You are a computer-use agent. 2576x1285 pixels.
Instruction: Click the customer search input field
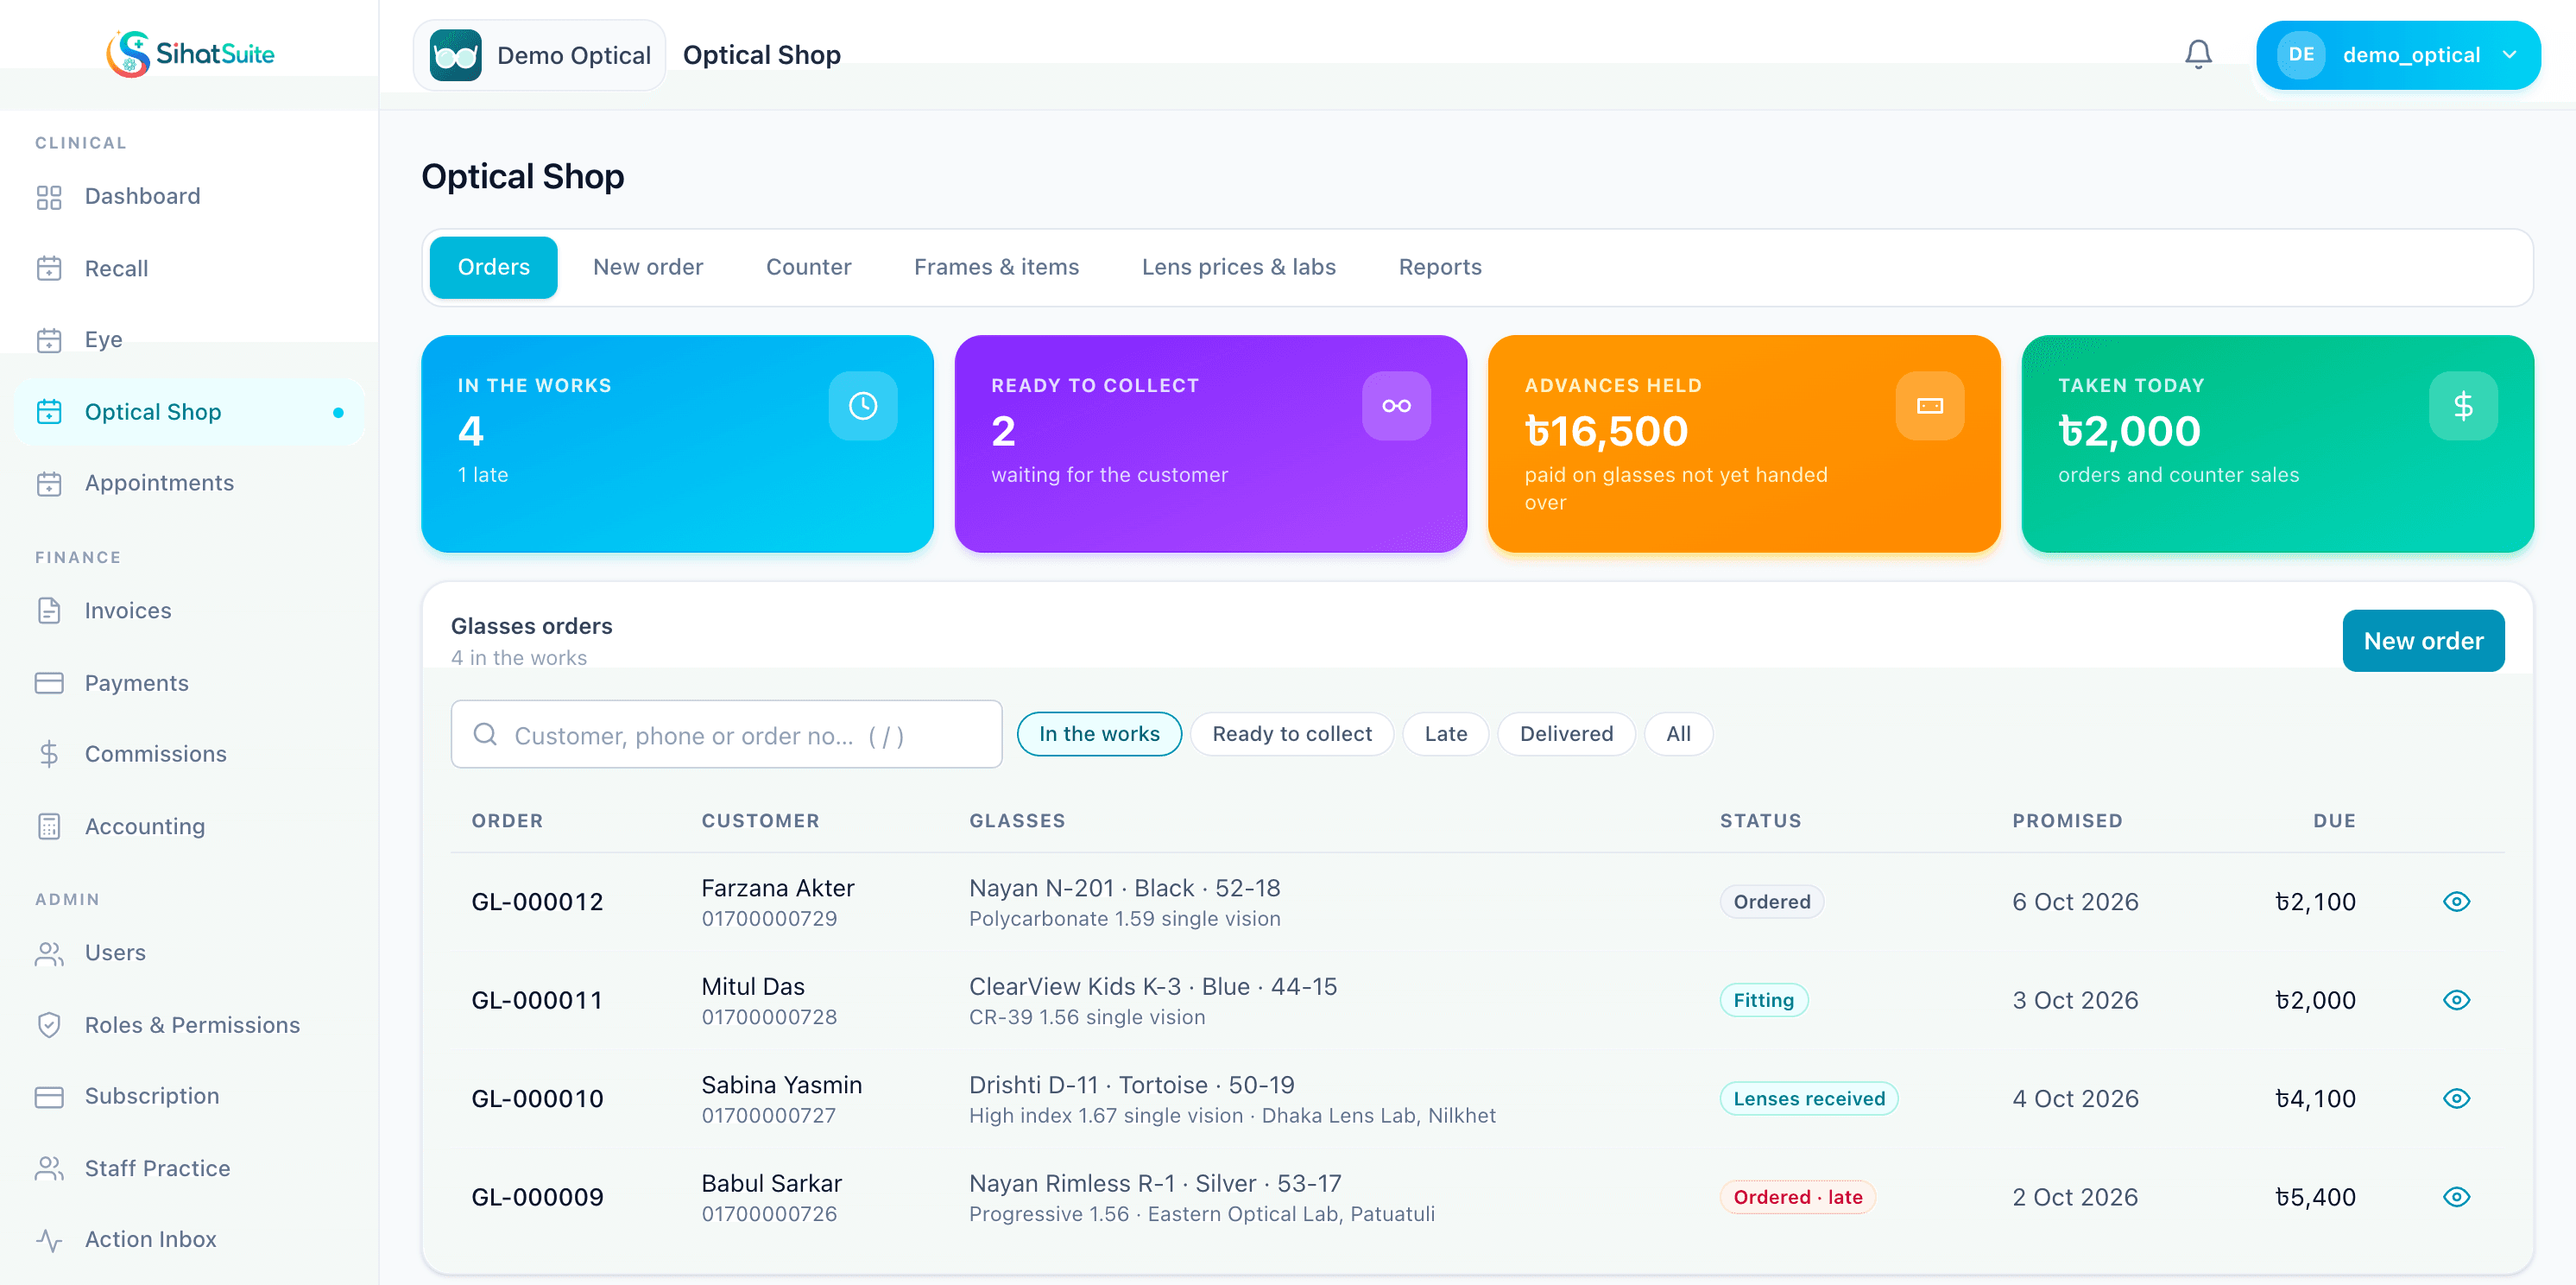726,734
